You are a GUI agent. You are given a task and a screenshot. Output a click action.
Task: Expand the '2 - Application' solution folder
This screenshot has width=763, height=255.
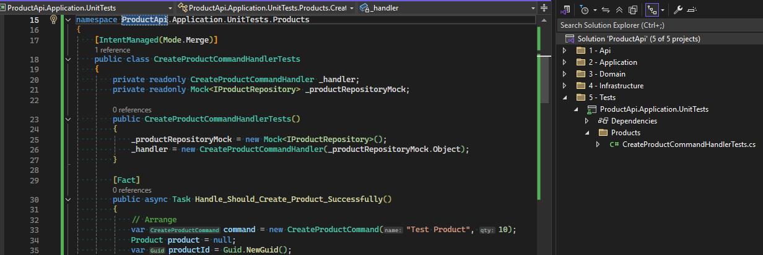coord(564,62)
